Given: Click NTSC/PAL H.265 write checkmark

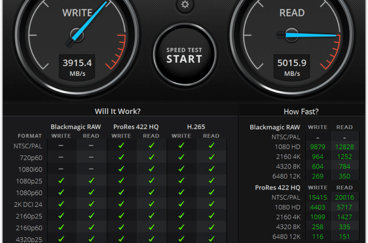Looking at the screenshot, I should tap(181, 146).
